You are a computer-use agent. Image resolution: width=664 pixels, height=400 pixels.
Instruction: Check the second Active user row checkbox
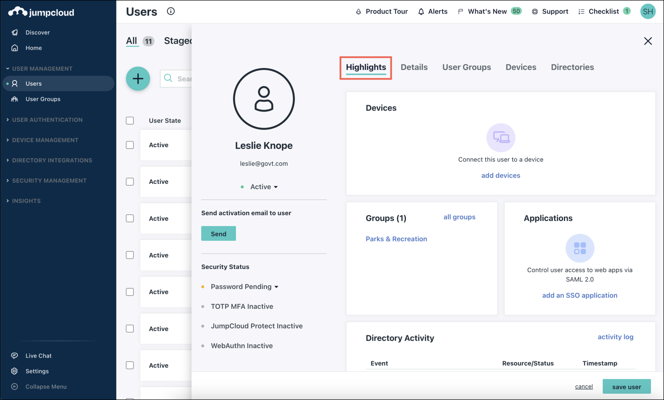[x=130, y=182]
